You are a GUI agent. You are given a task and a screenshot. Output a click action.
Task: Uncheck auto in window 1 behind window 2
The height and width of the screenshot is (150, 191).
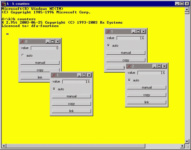(109, 45)
